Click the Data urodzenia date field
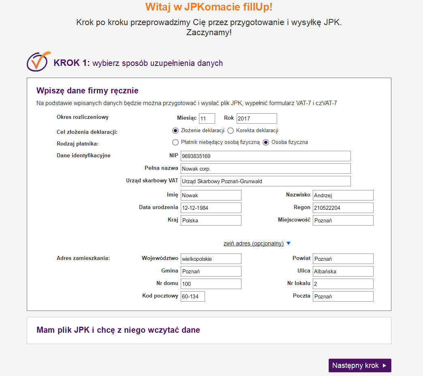The image size is (423, 376). tap(211, 208)
